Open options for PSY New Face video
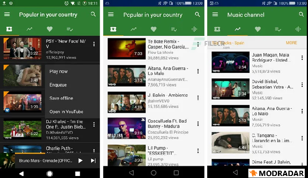 coord(94,44)
